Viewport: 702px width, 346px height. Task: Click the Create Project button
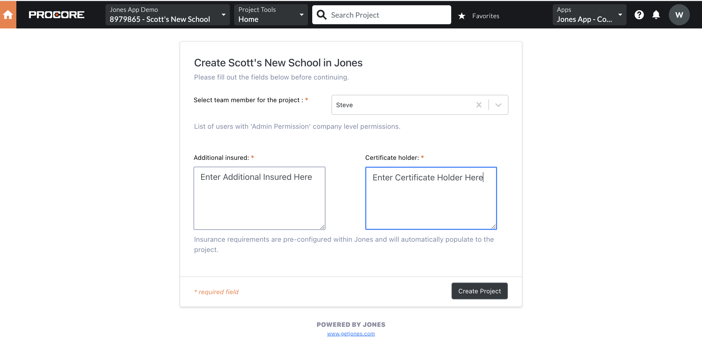tap(479, 291)
